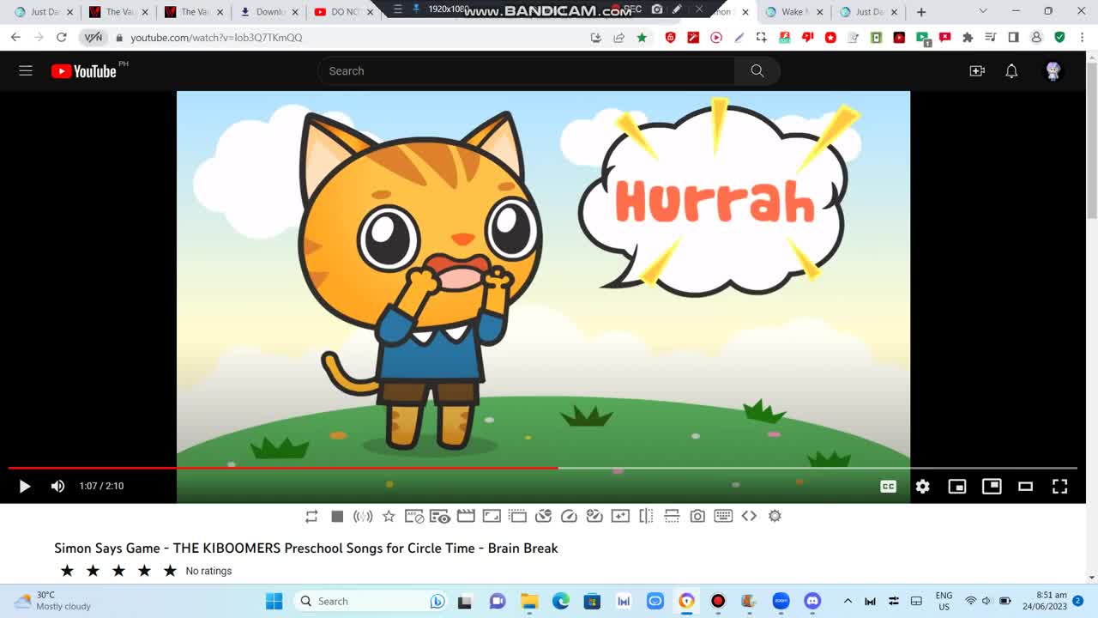Switch to the first Just Dance tab
This screenshot has height=618, width=1098.
point(43,12)
